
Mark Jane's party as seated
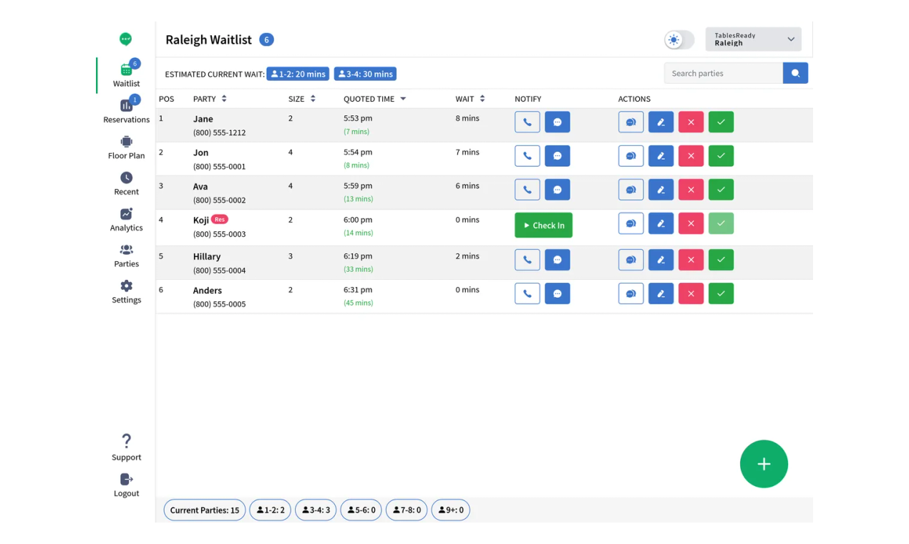click(721, 122)
